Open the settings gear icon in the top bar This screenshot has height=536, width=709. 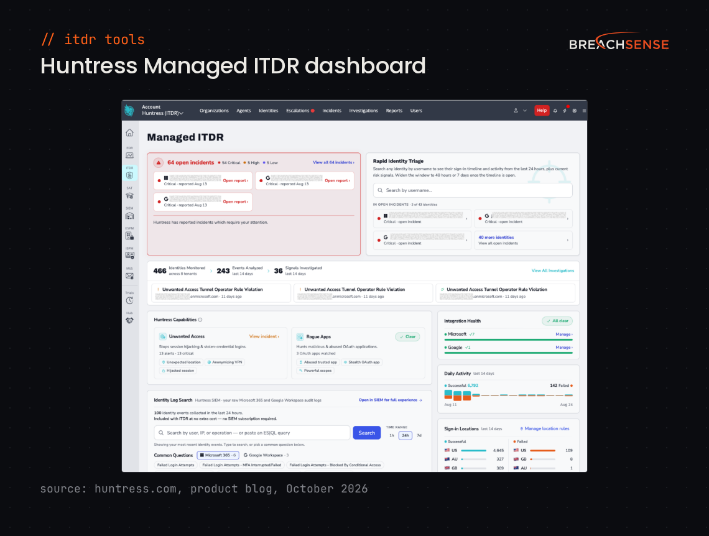[574, 110]
